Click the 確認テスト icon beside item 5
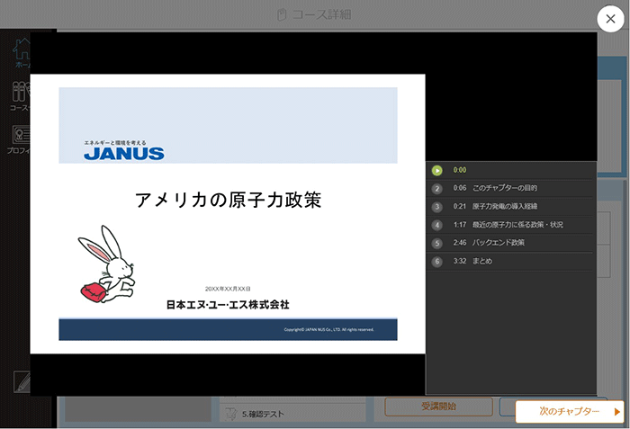 click(x=231, y=414)
